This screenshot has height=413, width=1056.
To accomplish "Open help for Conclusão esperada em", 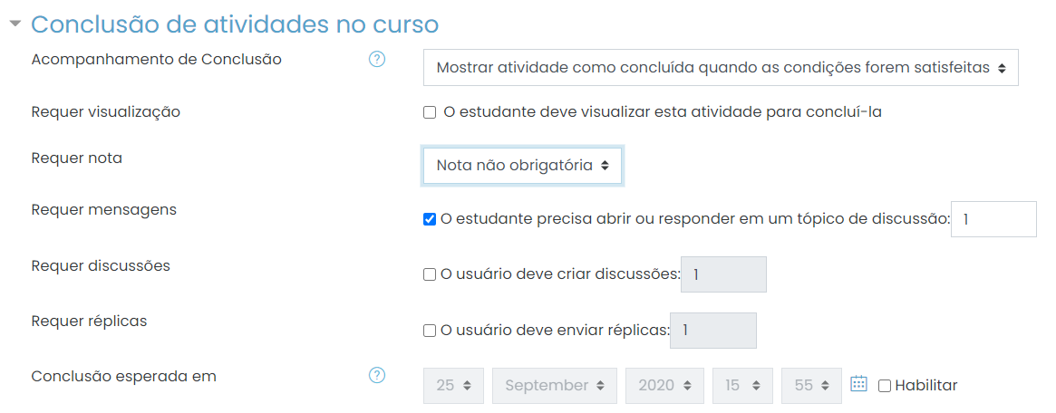I will click(377, 375).
